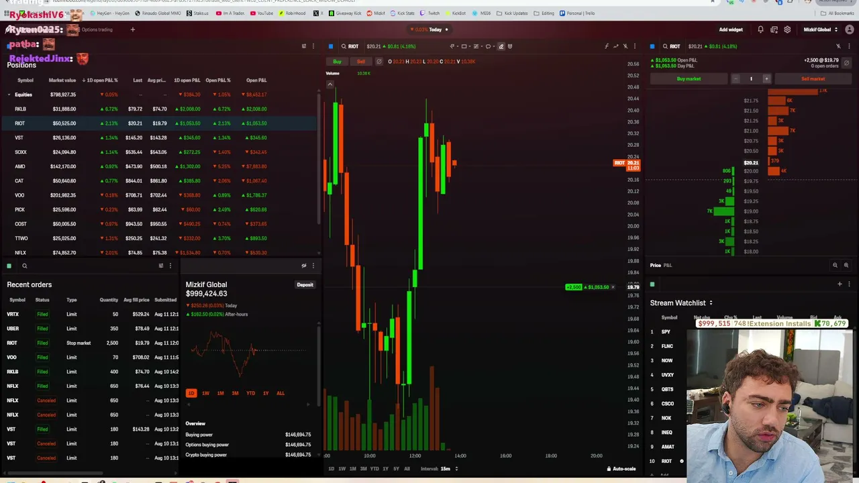The width and height of the screenshot is (859, 483).
Task: Click the chart widget blue link square
Action: 331,46
